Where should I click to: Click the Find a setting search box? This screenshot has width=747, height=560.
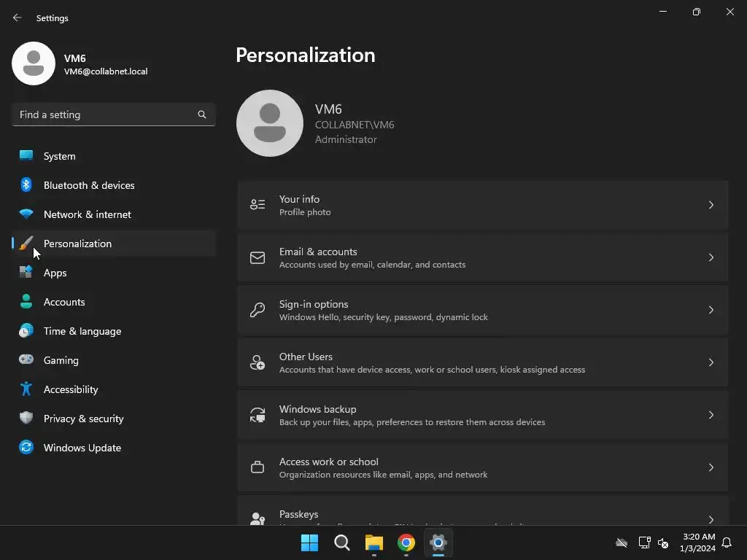114,114
